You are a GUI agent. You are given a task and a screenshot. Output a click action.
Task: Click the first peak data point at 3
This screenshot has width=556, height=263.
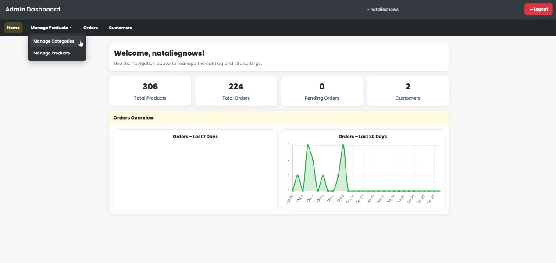[x=308, y=145]
